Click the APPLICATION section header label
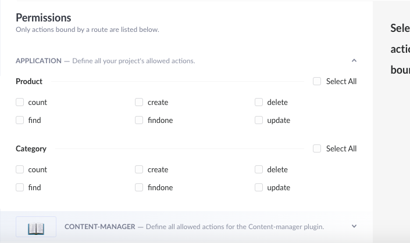The width and height of the screenshot is (410, 243). (38, 61)
